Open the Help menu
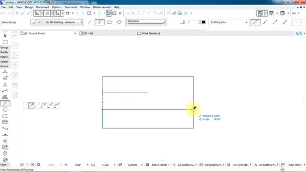 [x=117, y=7]
